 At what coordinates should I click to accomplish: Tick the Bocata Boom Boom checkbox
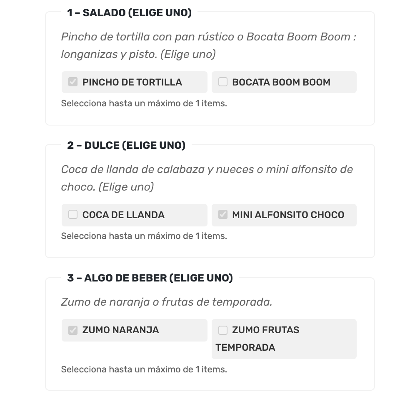[x=222, y=82]
